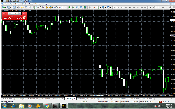The height and width of the screenshot is (109, 175).
Task: Open the Tools menu
Action: [x=31, y=4]
